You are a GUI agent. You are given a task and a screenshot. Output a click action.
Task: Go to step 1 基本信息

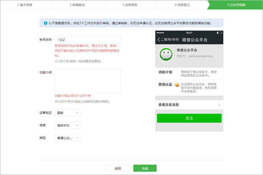(x=25, y=5)
